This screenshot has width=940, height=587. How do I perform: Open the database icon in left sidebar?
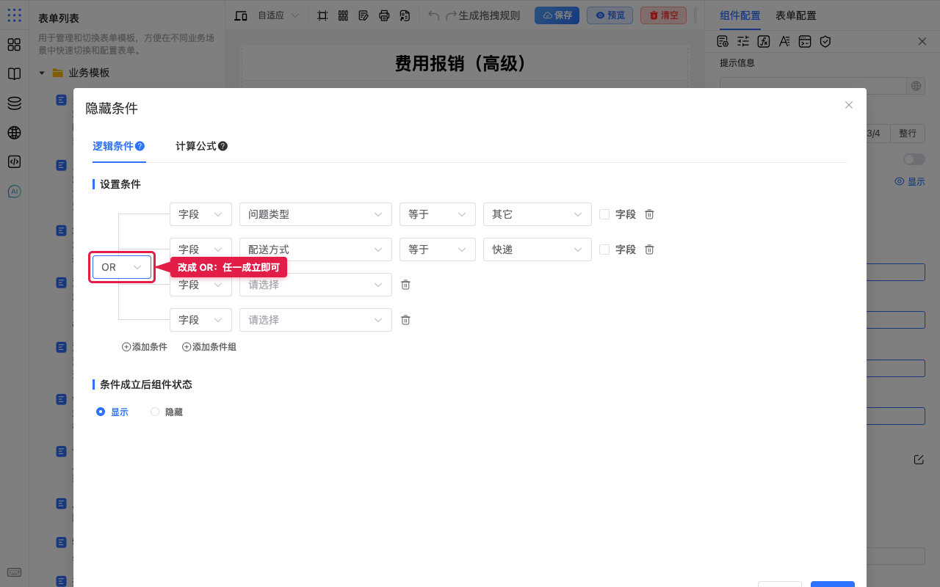point(14,103)
